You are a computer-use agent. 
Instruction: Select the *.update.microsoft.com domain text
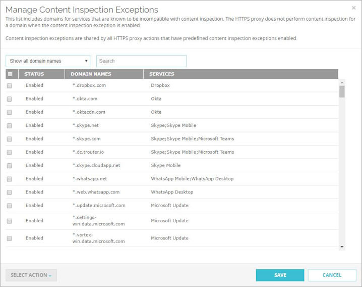pyautogui.click(x=99, y=205)
